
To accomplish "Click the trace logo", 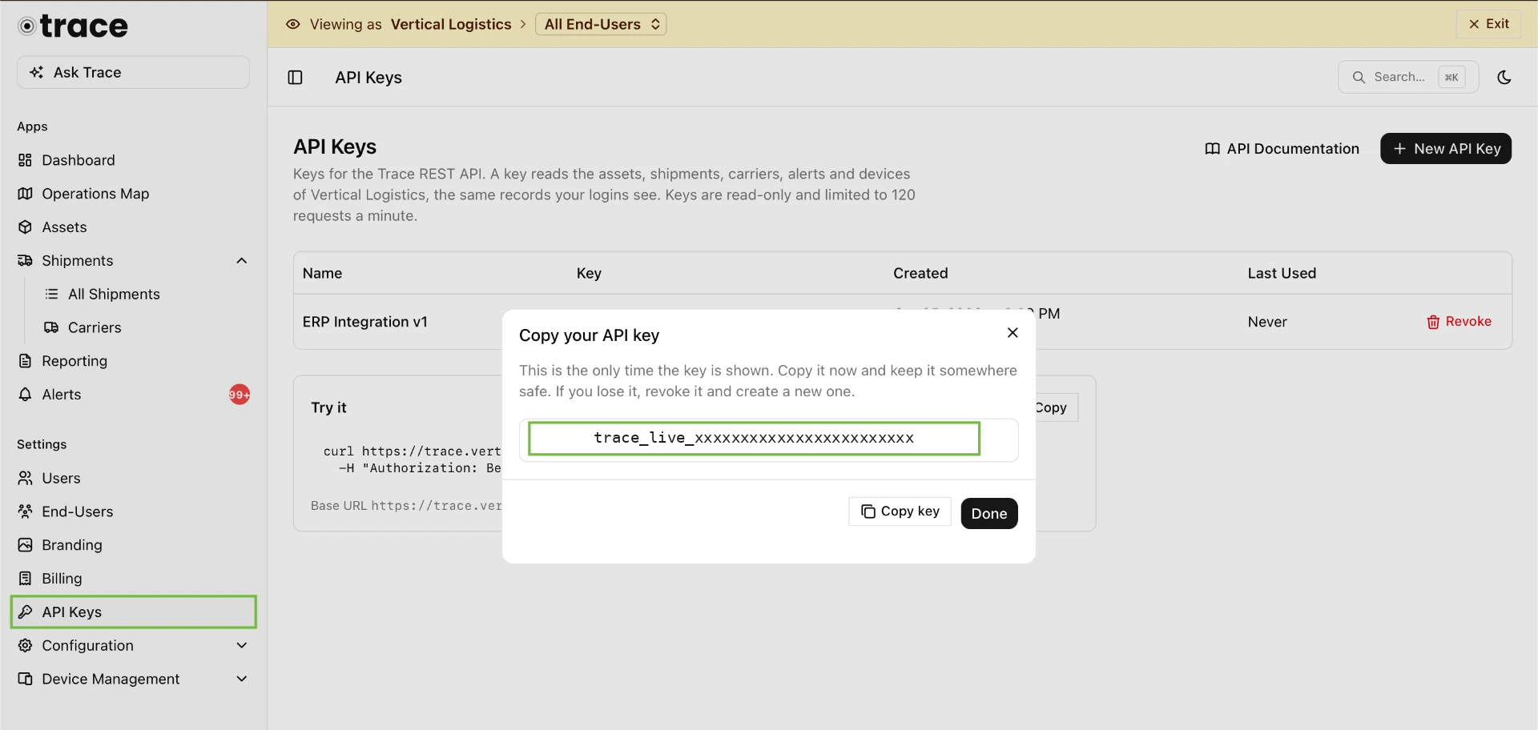I will [73, 26].
